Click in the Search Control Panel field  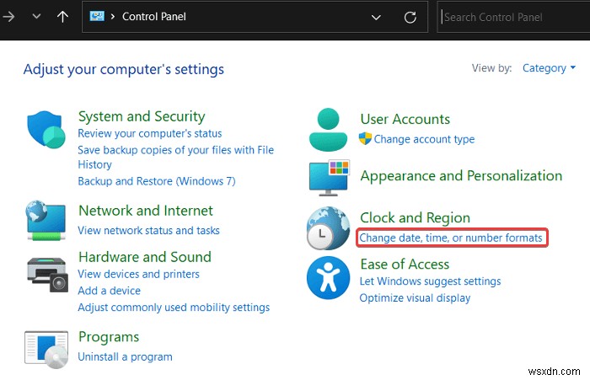click(x=514, y=17)
